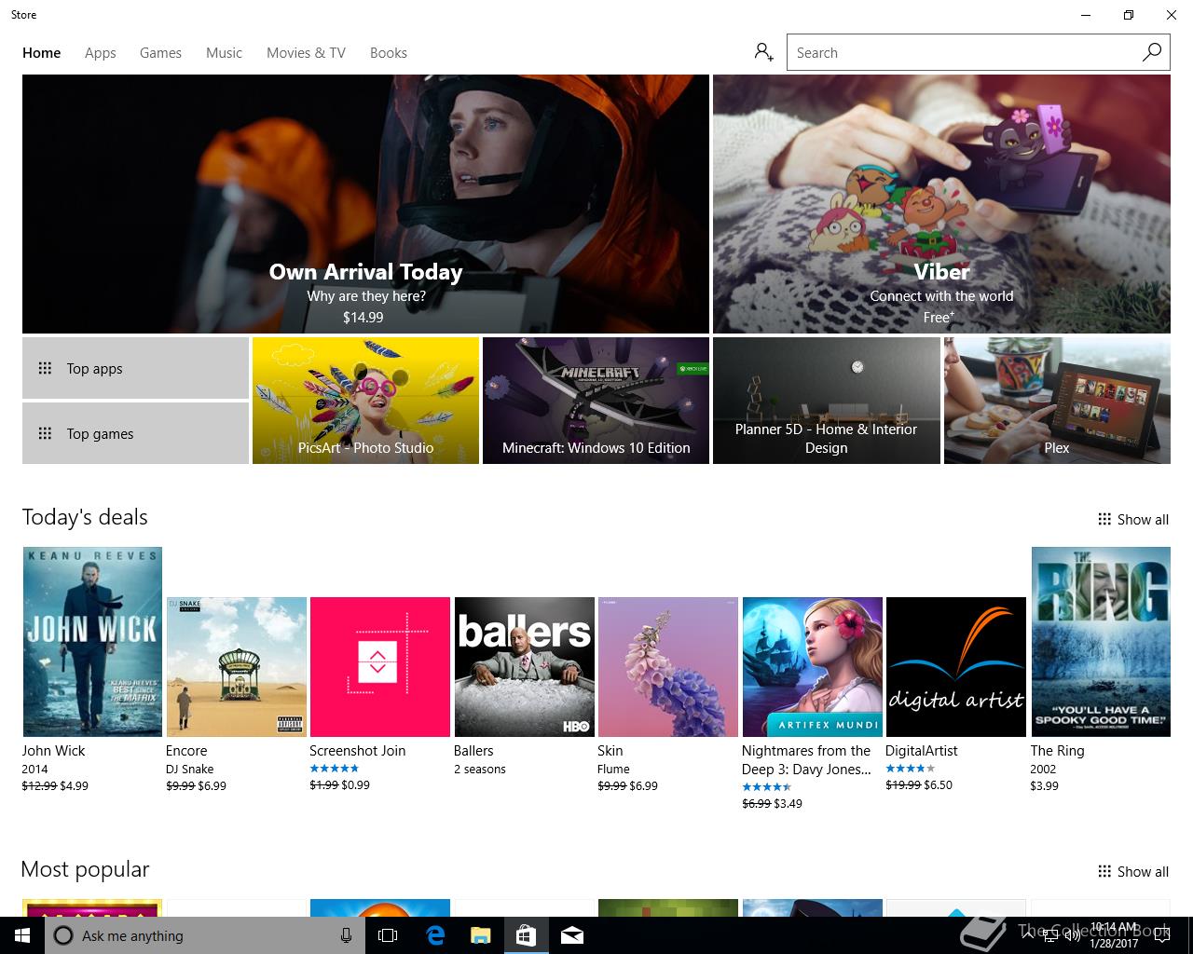Viewport: 1193px width, 954px height.
Task: Open Planner 5D Home & Interior Design tile
Action: tap(826, 401)
